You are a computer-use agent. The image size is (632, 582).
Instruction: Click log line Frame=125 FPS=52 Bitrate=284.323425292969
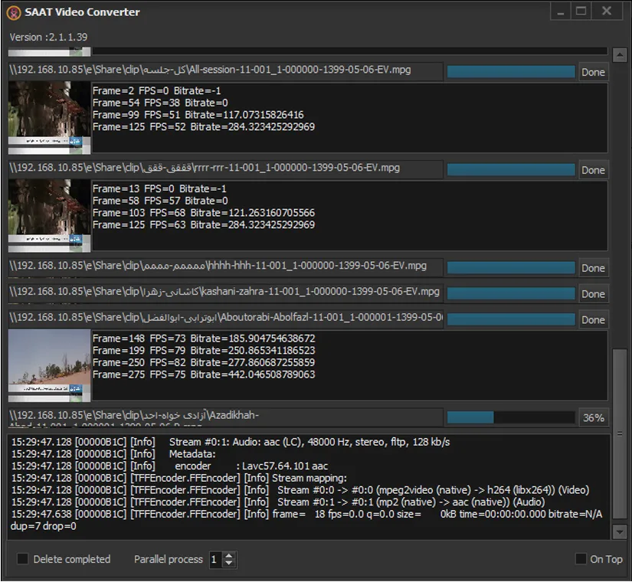(204, 127)
